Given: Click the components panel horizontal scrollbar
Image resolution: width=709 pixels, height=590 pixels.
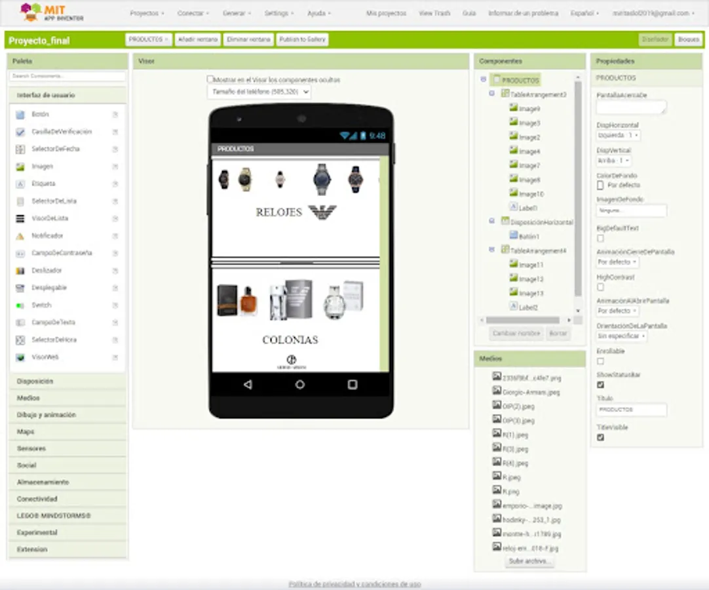Looking at the screenshot, I should click(x=523, y=321).
